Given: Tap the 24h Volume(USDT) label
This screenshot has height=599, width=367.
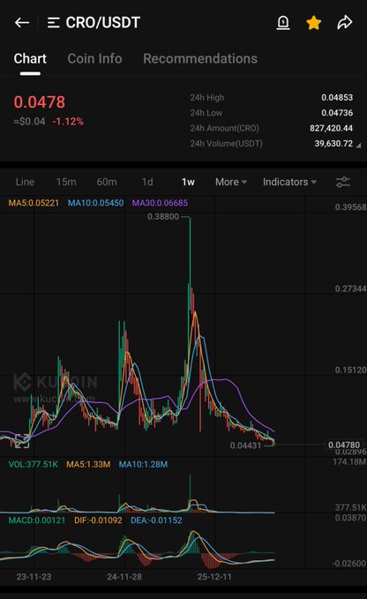Looking at the screenshot, I should pos(226,143).
